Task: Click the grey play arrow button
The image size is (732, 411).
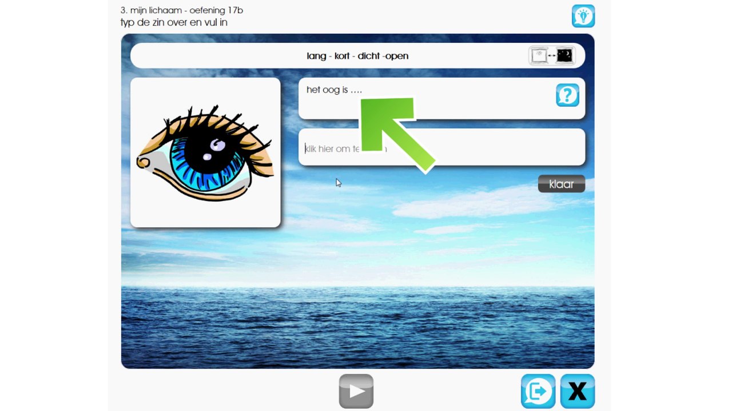Action: tap(356, 391)
